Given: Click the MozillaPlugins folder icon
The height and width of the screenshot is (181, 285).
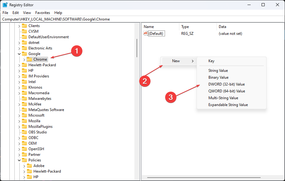Looking at the screenshot, I should (x=24, y=127).
